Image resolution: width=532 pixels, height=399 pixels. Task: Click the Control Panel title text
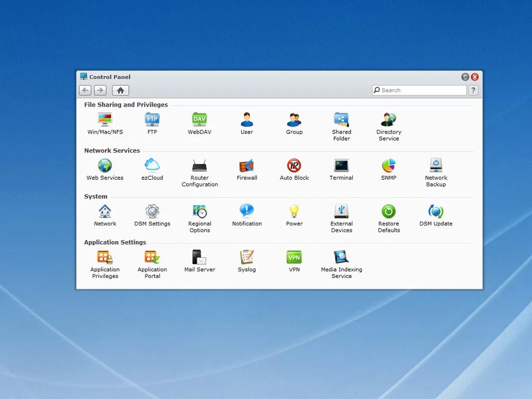(110, 77)
